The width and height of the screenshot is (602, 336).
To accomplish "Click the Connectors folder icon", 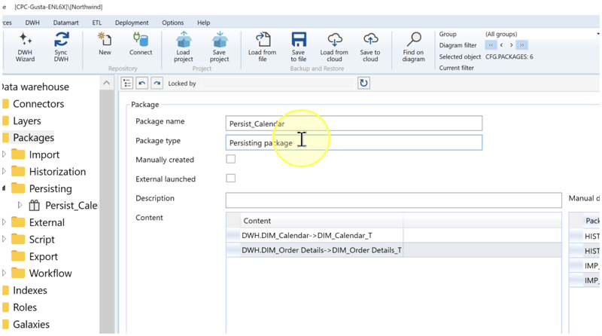I will [x=5, y=104].
